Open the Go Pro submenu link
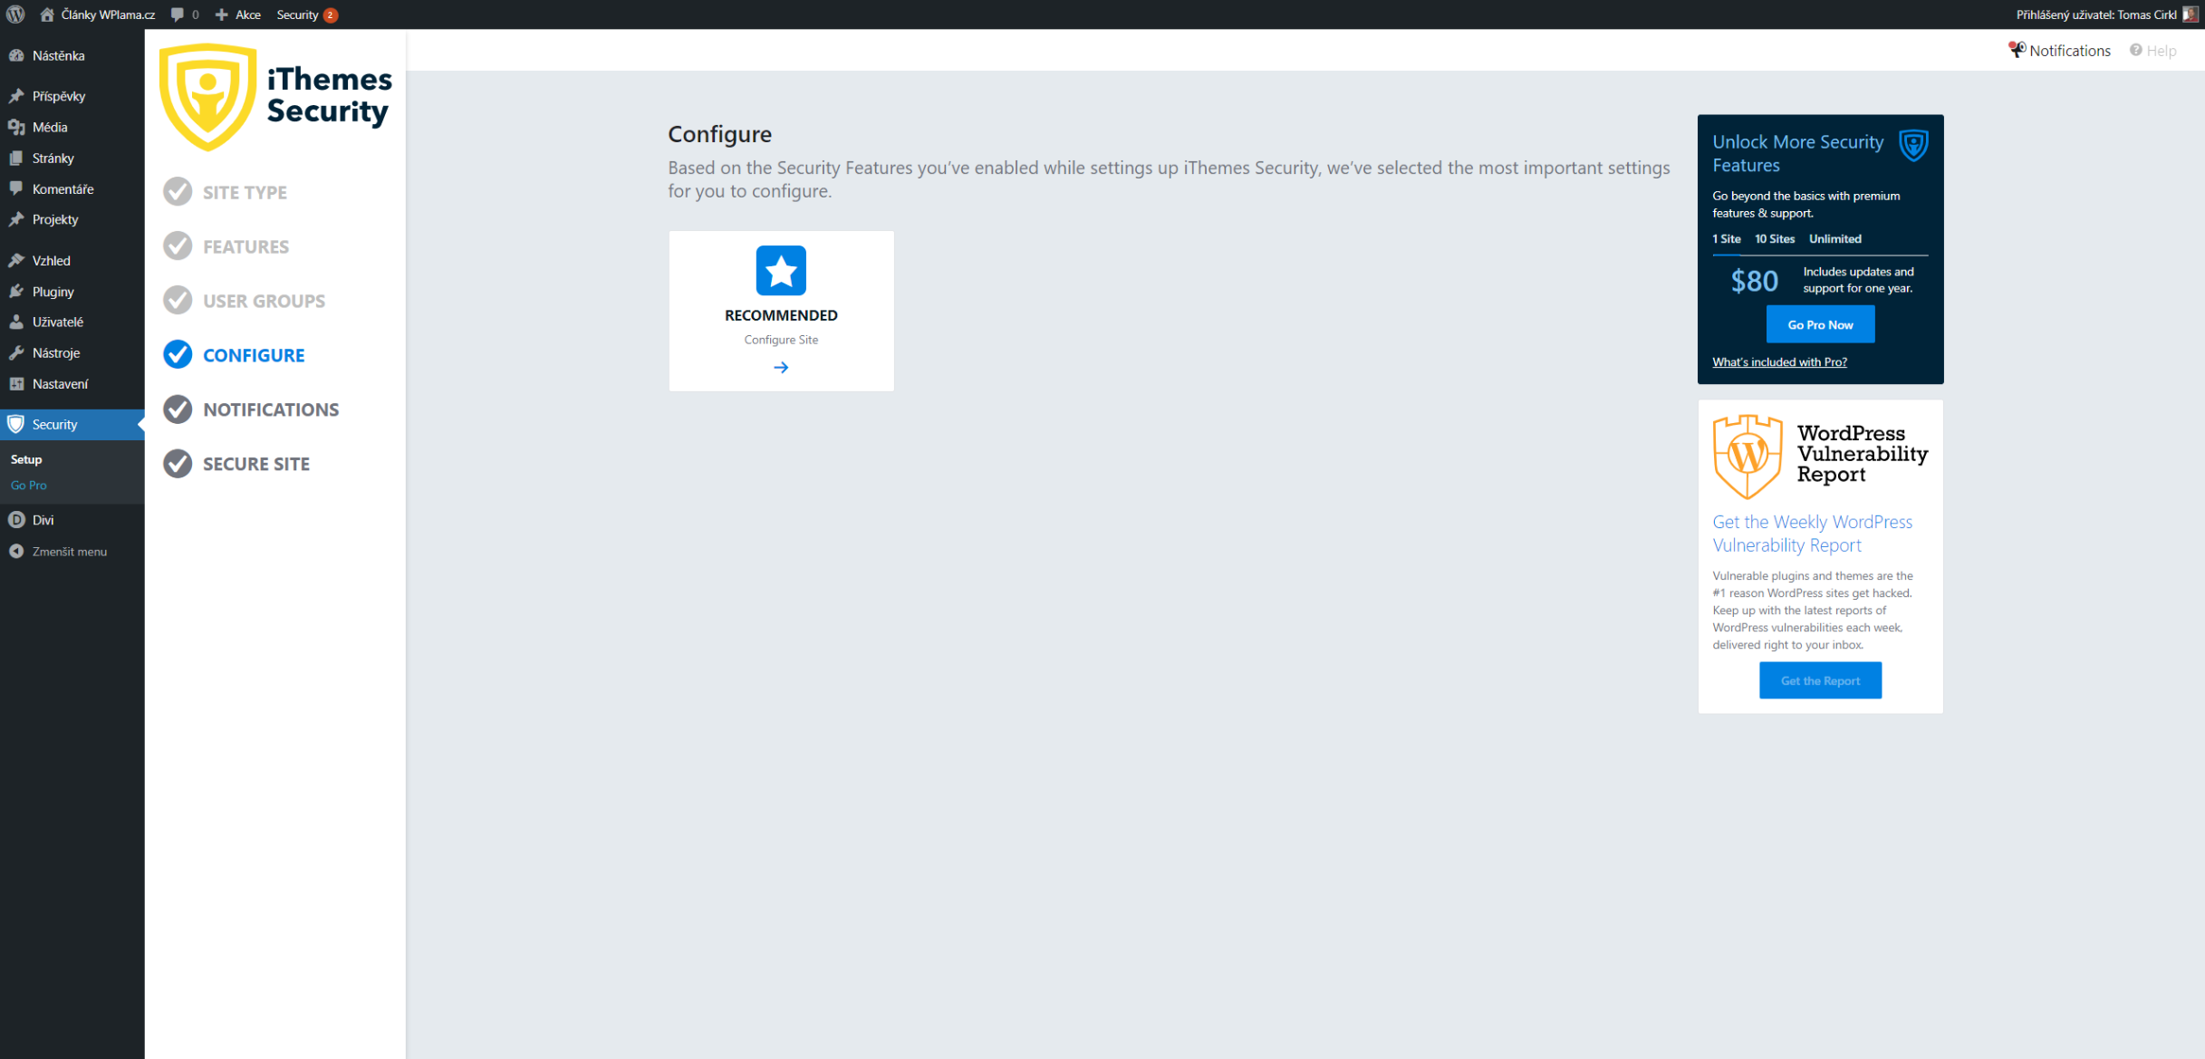The image size is (2205, 1059). coord(29,485)
